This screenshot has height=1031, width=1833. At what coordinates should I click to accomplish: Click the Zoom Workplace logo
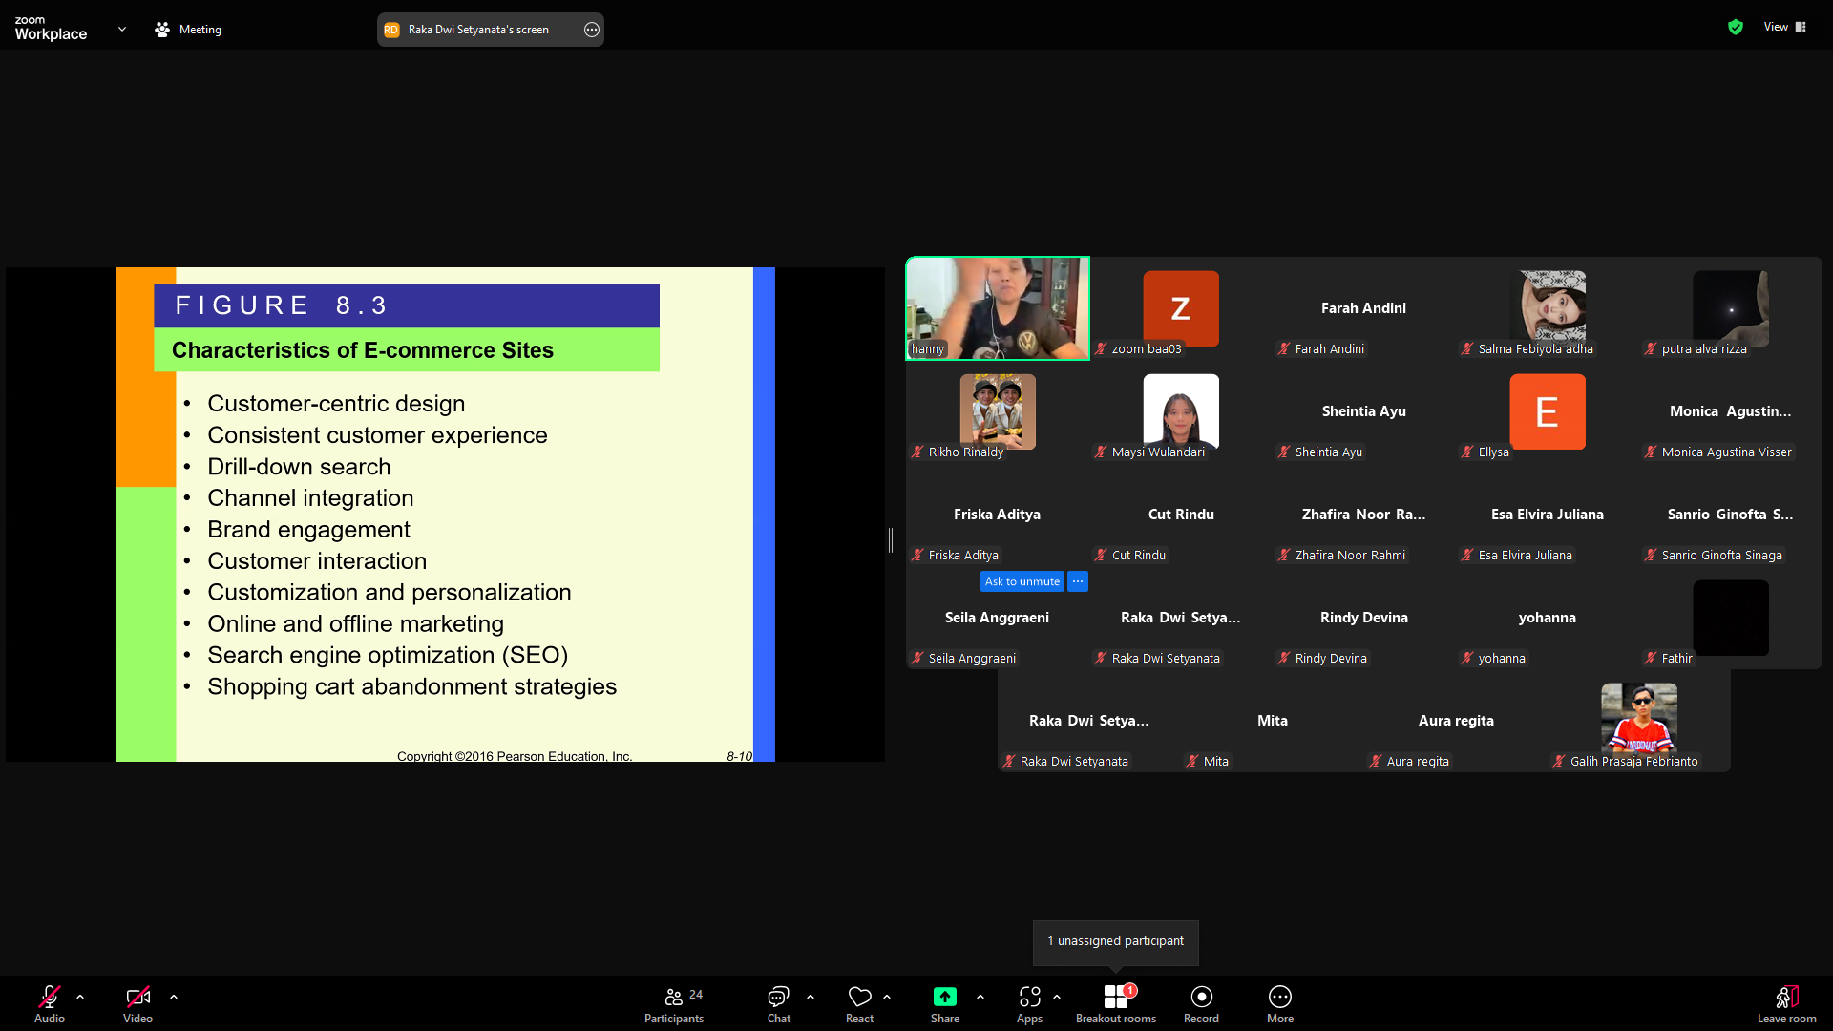point(51,29)
